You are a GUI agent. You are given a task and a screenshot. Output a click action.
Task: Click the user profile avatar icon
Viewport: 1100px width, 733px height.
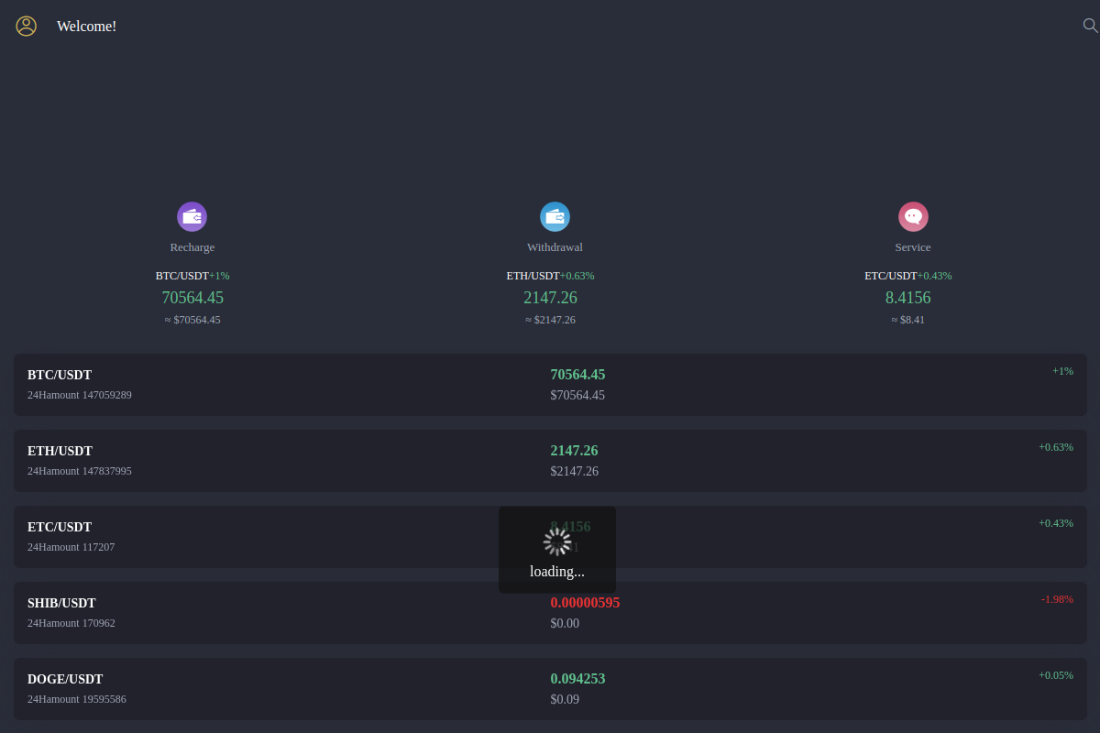point(26,26)
